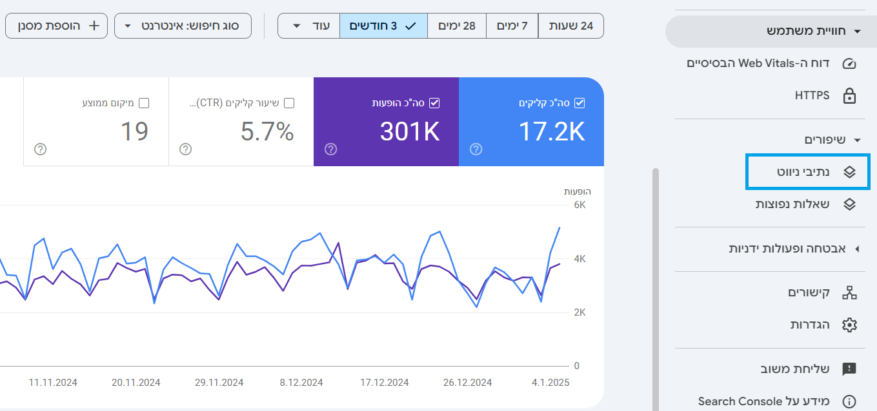The height and width of the screenshot is (411, 877).
Task: Open the עוד date range dropdown
Action: point(308,26)
